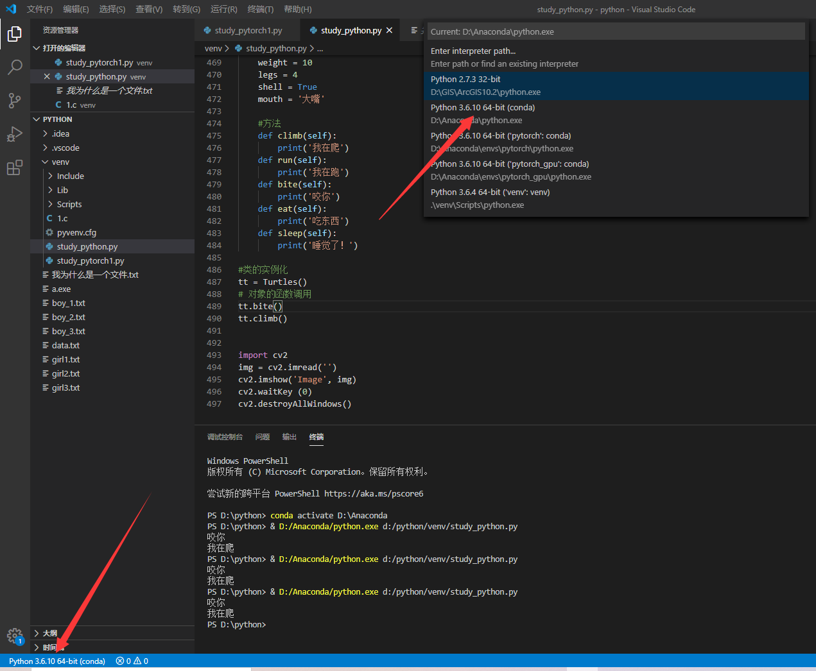The height and width of the screenshot is (671, 816).
Task: Open the 终端 menu
Action: click(x=261, y=9)
